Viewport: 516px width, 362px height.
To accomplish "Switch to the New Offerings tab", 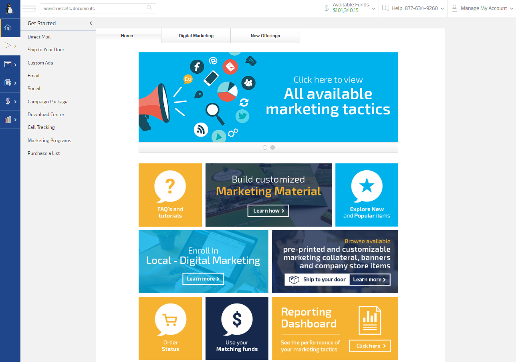I will pyautogui.click(x=265, y=36).
